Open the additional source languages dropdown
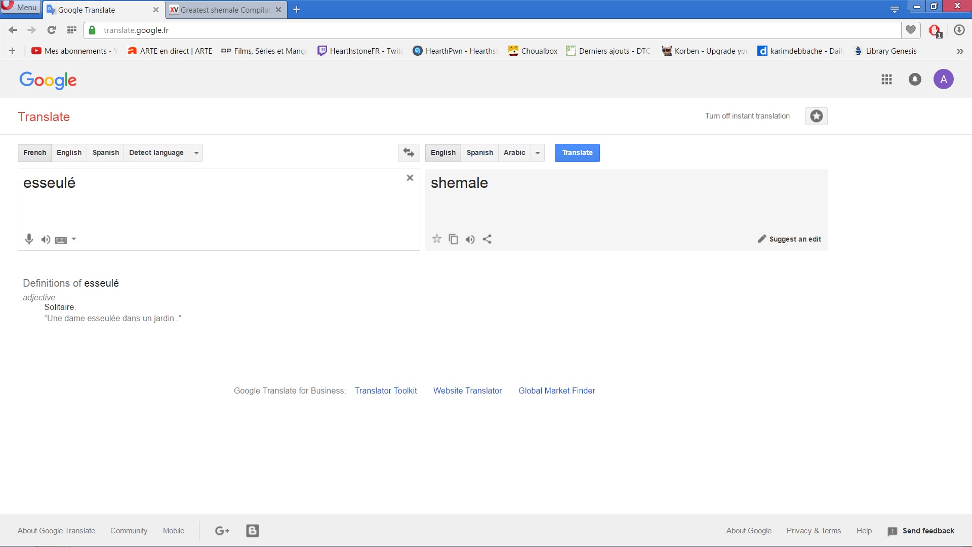The image size is (972, 547). point(196,152)
